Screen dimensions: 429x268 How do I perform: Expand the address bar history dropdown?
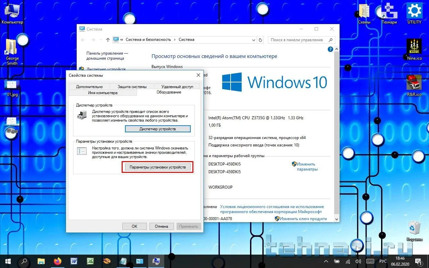(x=253, y=40)
